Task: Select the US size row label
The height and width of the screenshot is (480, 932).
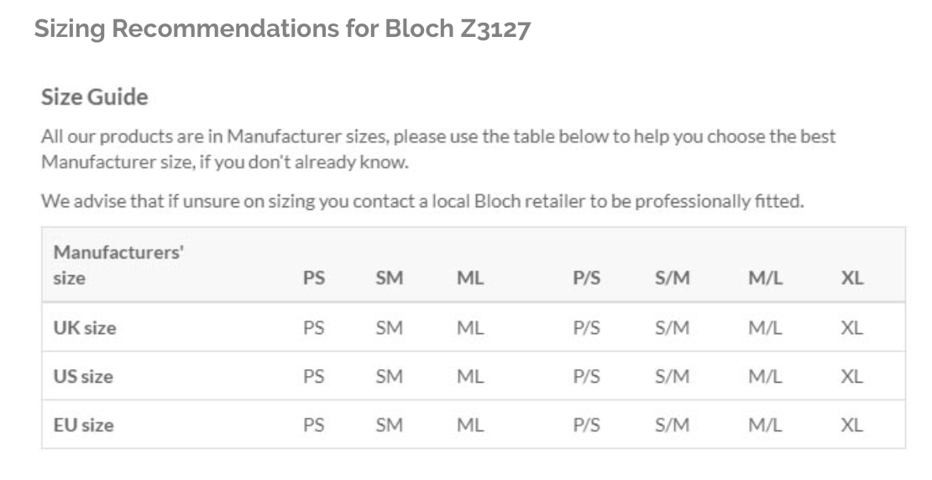Action: click(83, 377)
